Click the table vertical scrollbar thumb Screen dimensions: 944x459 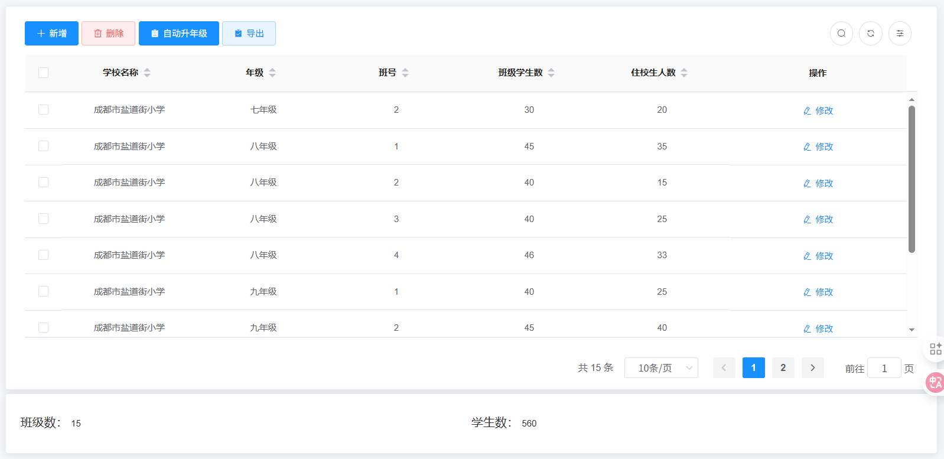(912, 177)
